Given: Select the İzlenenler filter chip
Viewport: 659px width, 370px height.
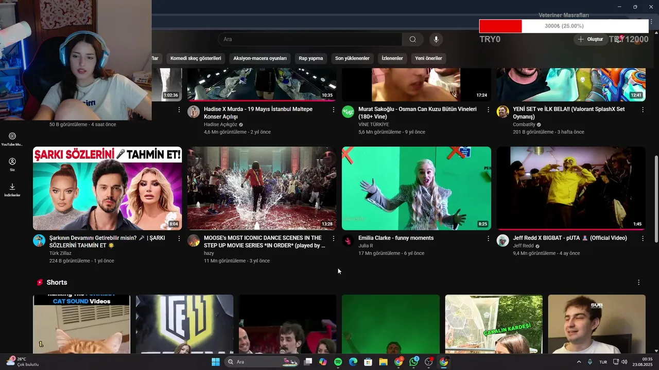Looking at the screenshot, I should [x=392, y=58].
